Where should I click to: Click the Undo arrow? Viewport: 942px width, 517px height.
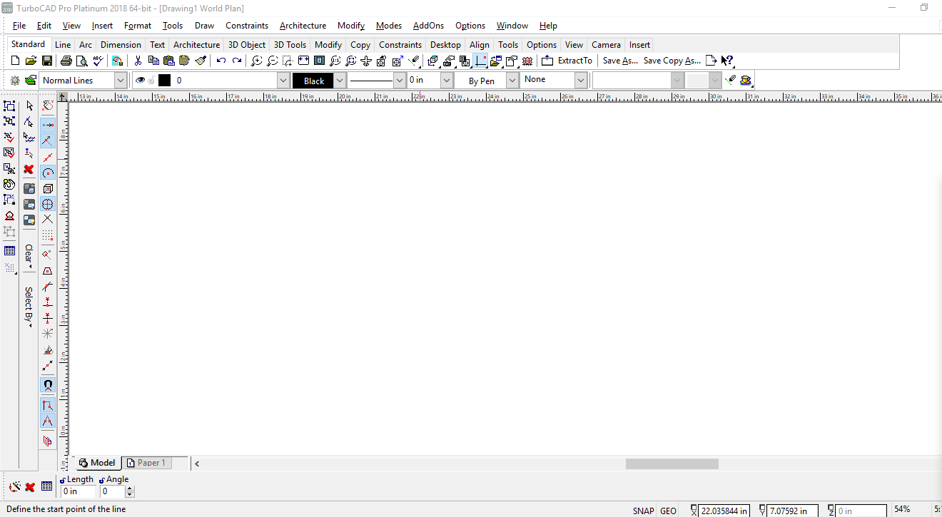221,61
